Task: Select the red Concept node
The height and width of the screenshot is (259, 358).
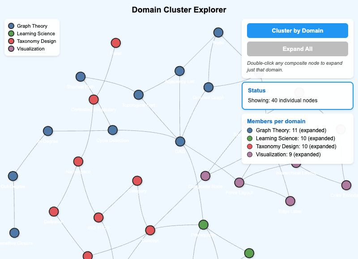Action: [150, 230]
